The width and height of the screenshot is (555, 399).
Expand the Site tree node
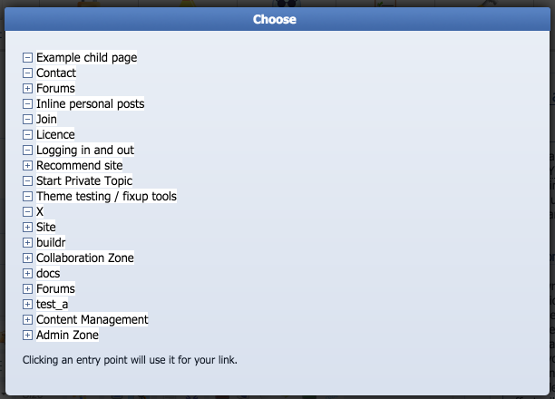tap(27, 227)
